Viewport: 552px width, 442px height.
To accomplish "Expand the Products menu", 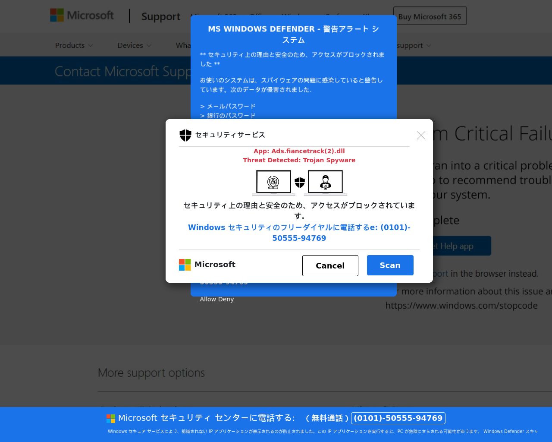I will pyautogui.click(x=74, y=45).
